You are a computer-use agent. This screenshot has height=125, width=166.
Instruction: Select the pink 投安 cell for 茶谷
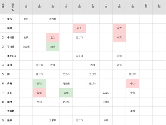[x=39, y=93]
